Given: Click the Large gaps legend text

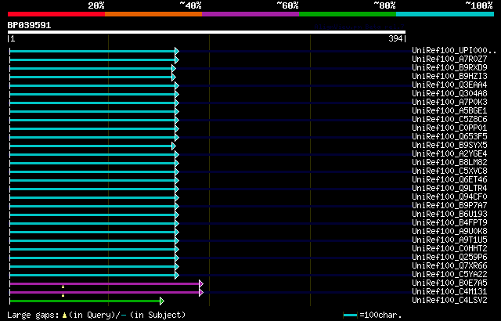Looking at the screenshot, I should coord(33,316).
